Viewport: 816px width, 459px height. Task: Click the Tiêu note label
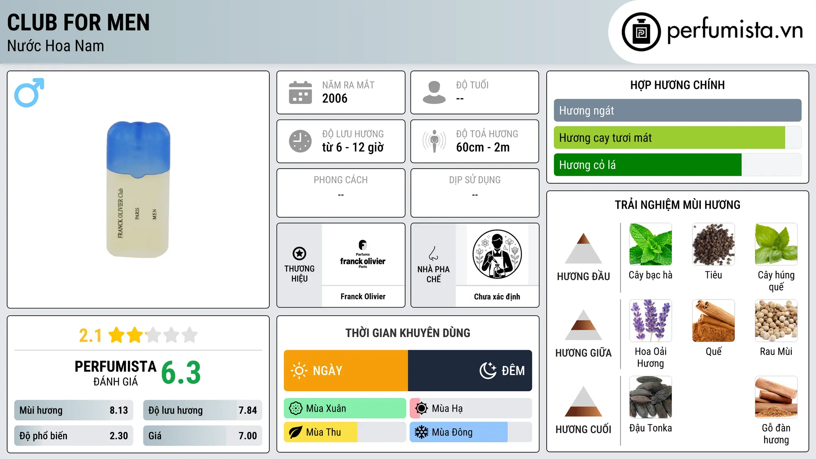[x=713, y=275]
